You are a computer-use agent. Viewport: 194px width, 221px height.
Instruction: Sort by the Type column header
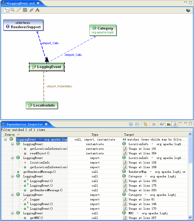pyautogui.click(x=95, y=134)
